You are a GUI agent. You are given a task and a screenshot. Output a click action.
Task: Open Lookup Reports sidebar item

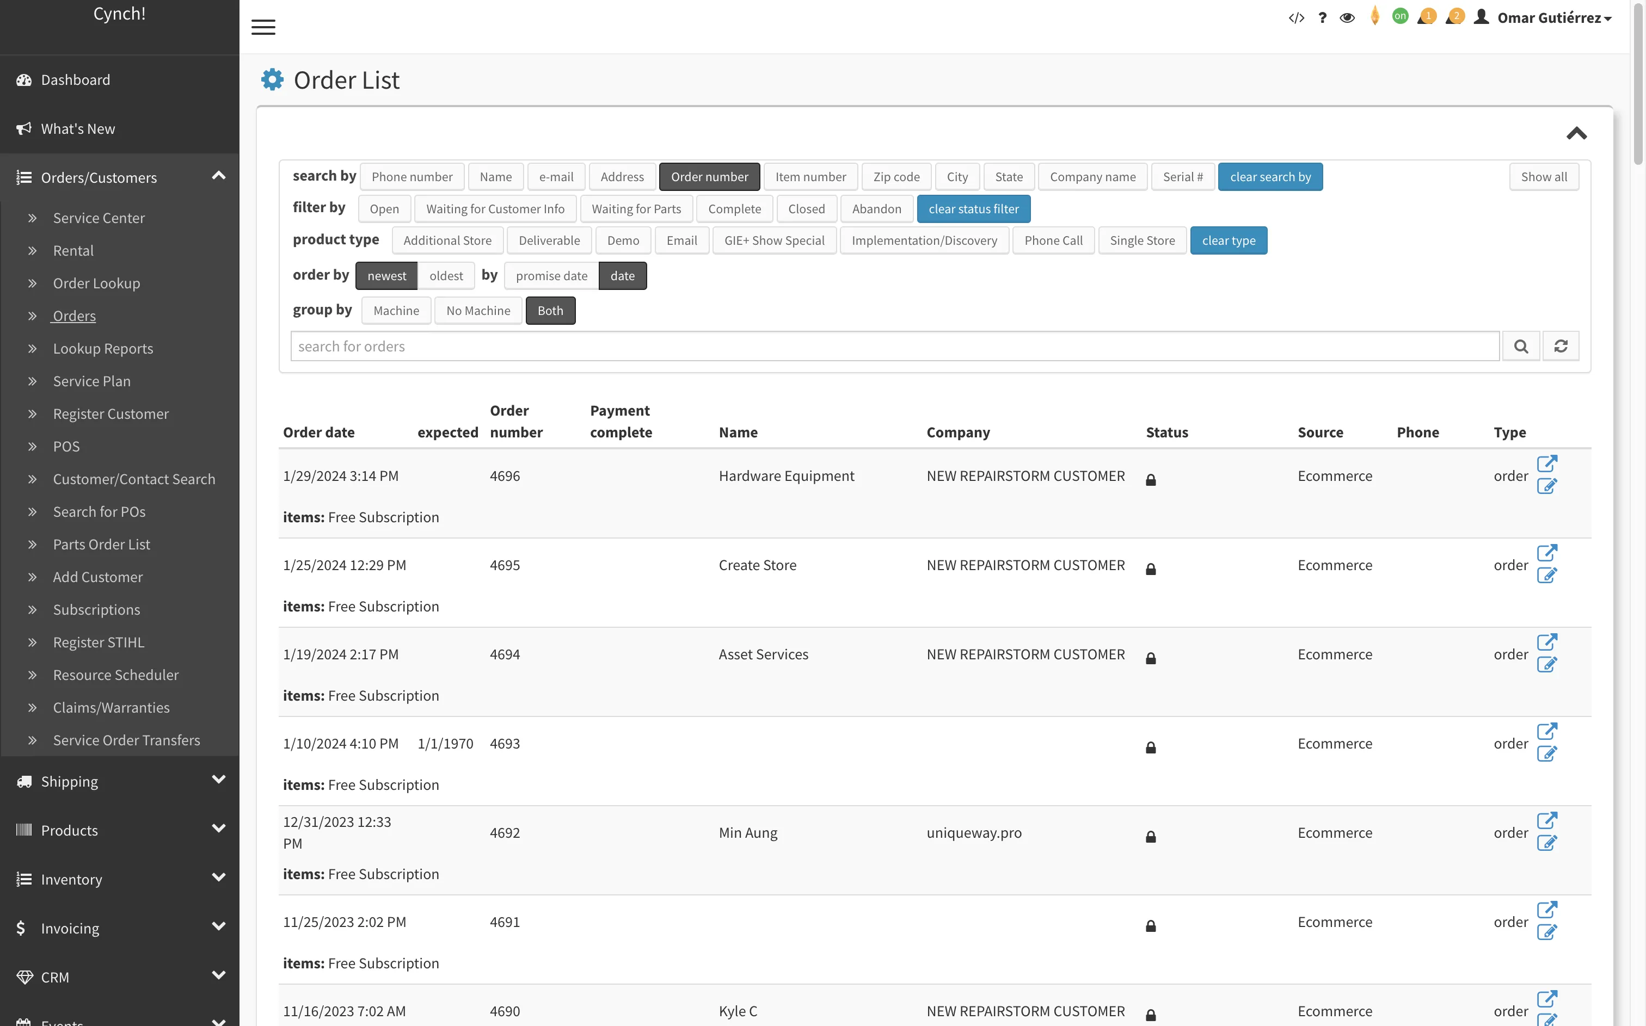(102, 348)
